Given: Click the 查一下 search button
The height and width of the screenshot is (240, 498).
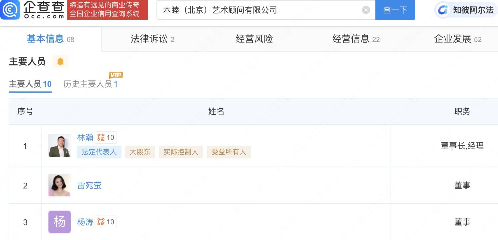Looking at the screenshot, I should [395, 10].
